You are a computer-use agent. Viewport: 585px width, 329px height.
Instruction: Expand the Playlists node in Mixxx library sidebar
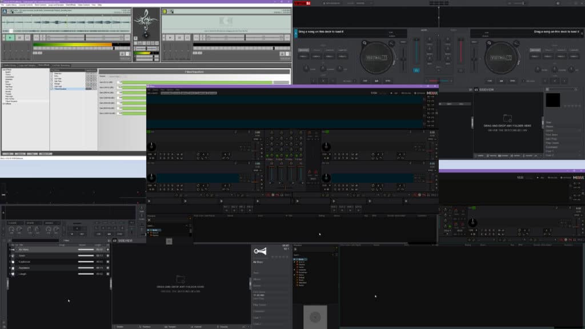tap(148, 232)
